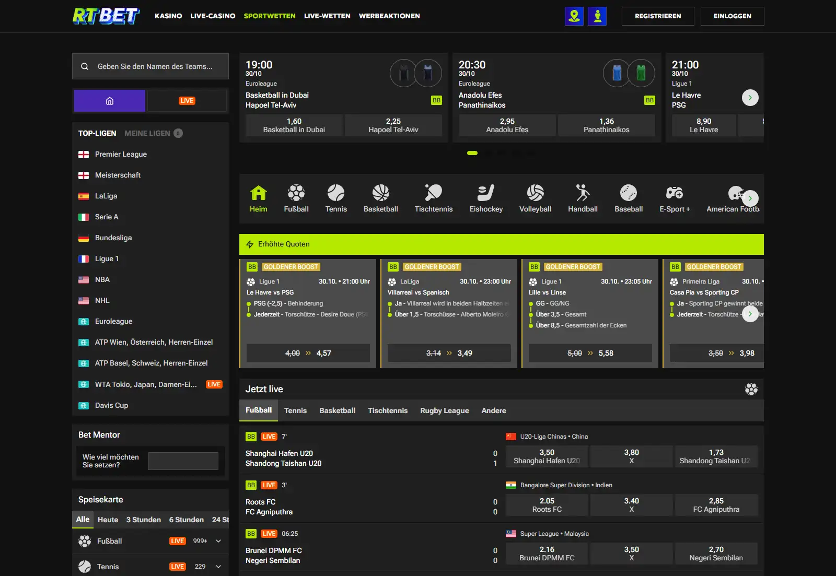Bet 1,60 on Basketball in Dubai
Screen dimensions: 836x576
294,125
